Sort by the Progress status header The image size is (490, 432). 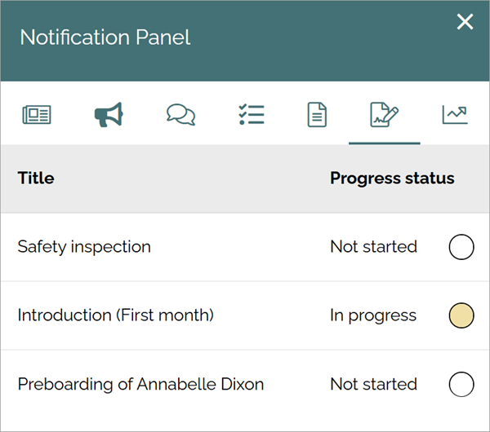coord(392,179)
